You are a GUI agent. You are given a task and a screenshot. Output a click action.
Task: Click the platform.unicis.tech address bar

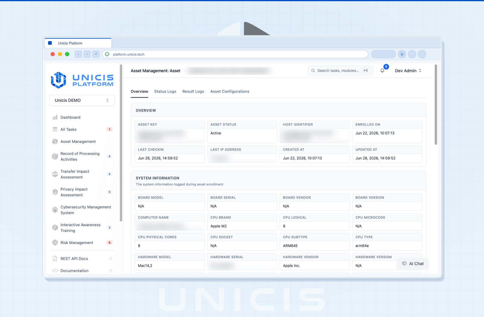[235, 54]
